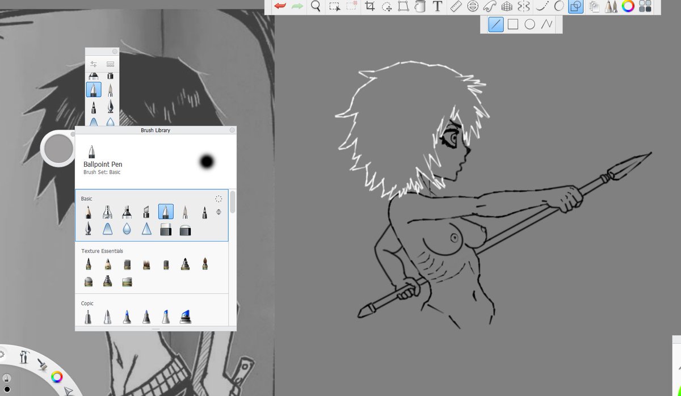This screenshot has width=681, height=396.
Task: Select the Blur teardrop brush in Basic set
Action: click(127, 229)
